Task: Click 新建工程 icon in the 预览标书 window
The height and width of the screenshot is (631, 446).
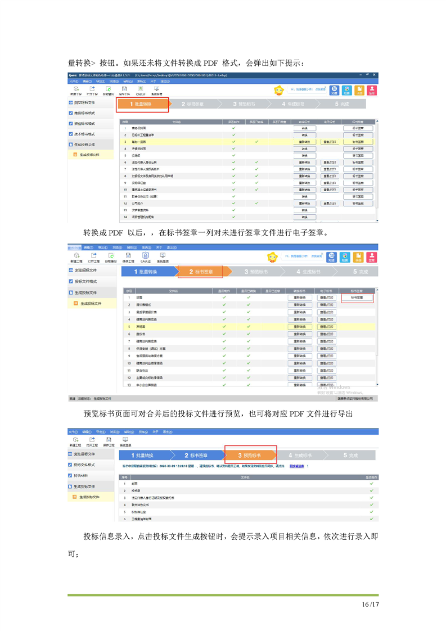Action: tap(75, 439)
